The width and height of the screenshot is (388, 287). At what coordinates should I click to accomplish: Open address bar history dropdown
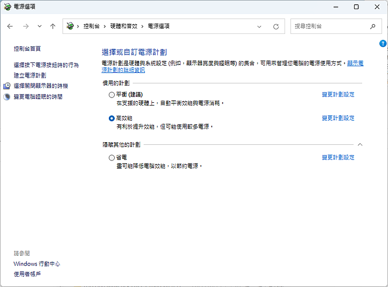(259, 26)
